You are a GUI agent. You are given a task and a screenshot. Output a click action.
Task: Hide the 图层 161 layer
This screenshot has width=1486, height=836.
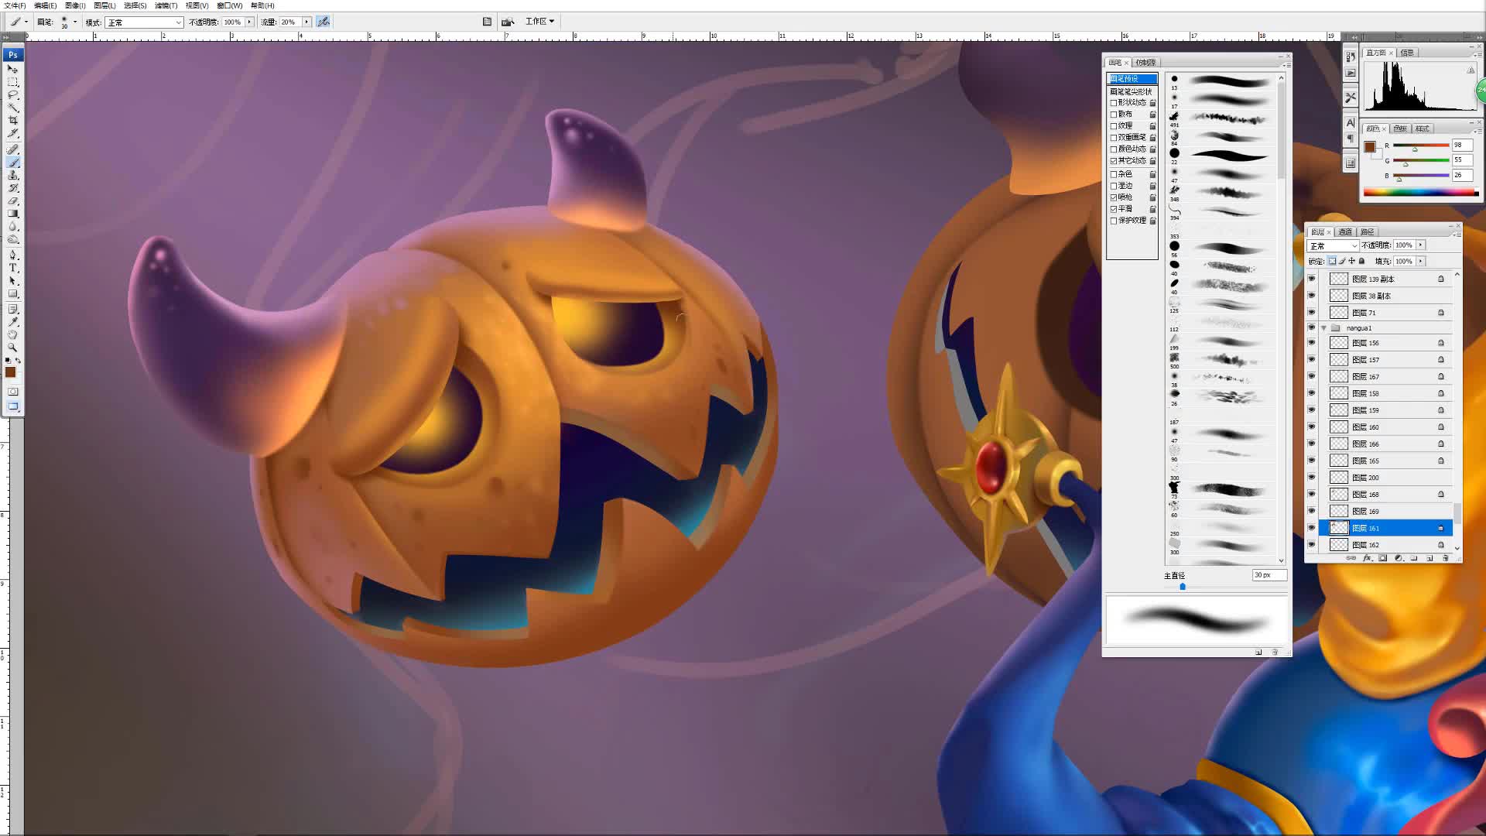tap(1312, 528)
